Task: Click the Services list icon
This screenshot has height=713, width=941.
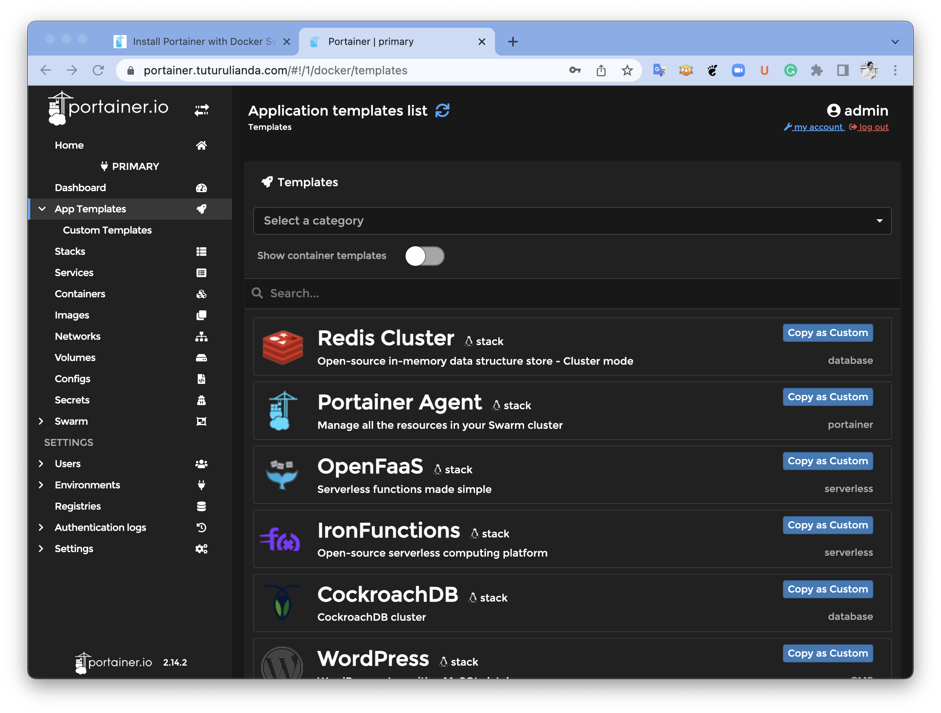Action: click(201, 273)
